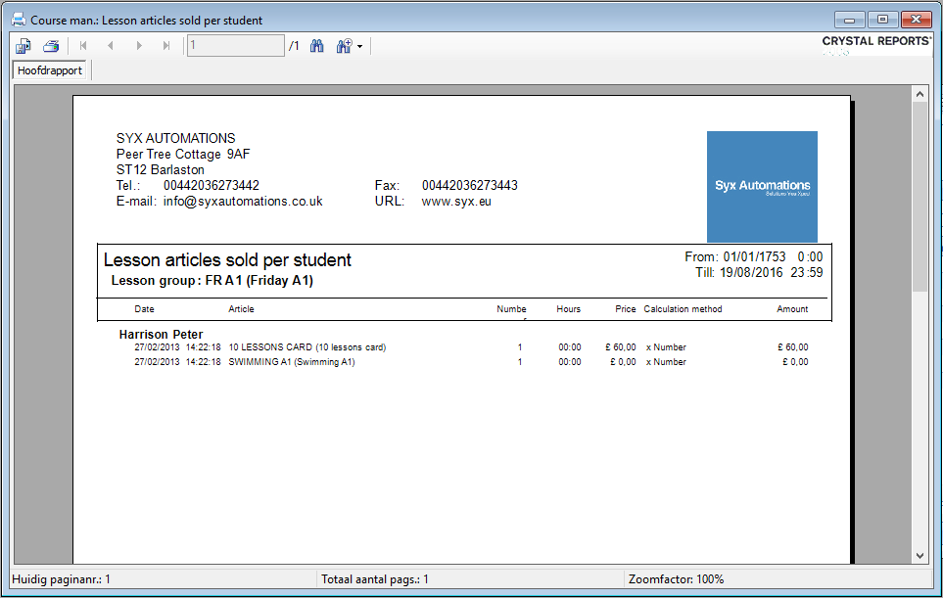Go to previous page arrow
943x598 pixels.
click(111, 46)
